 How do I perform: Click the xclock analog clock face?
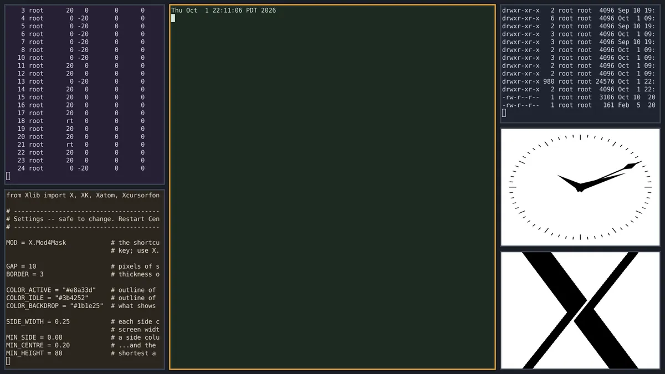pos(580,187)
